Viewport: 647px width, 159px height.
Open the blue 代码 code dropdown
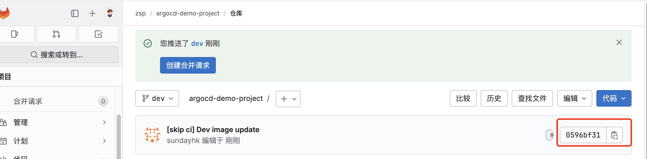point(614,98)
